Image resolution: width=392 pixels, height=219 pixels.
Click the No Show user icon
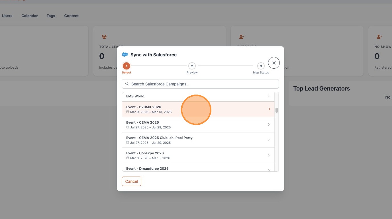pos(379,37)
